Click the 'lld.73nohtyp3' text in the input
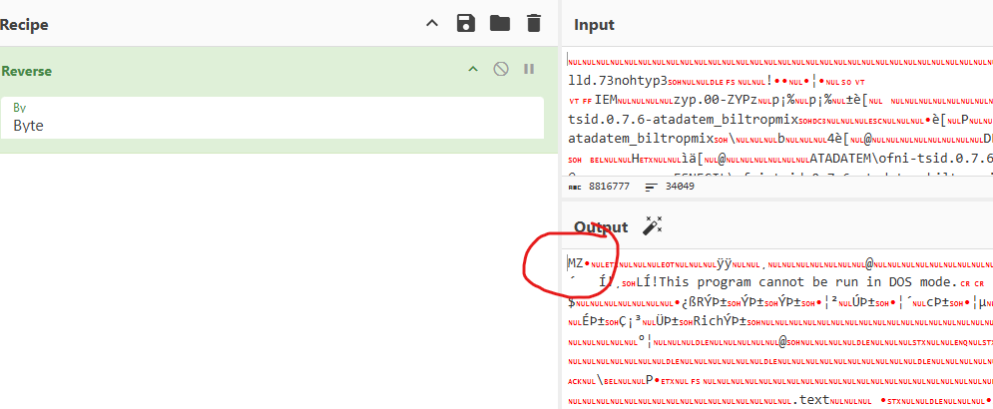 point(618,82)
